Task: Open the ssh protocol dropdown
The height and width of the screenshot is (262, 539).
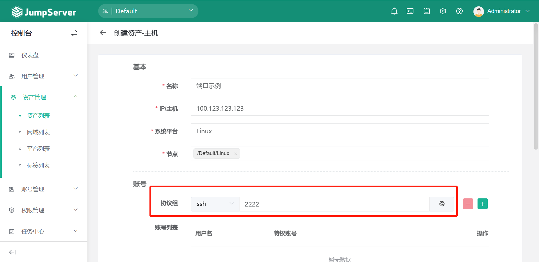Action: coord(215,204)
